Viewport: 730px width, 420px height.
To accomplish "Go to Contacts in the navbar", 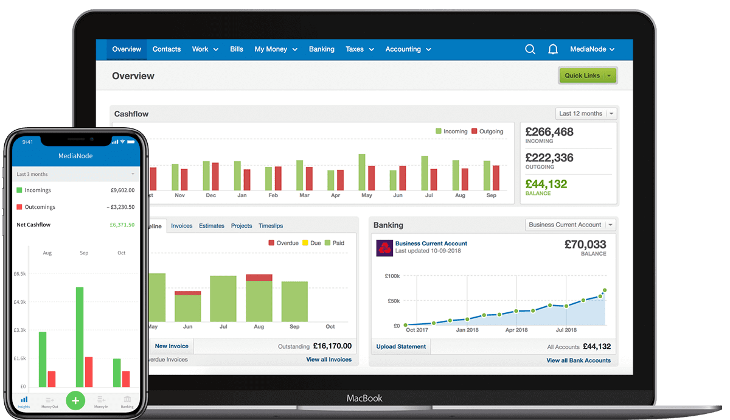I will click(167, 49).
